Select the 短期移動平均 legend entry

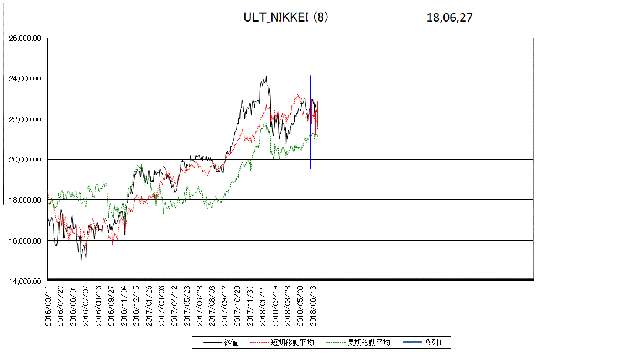coord(282,343)
